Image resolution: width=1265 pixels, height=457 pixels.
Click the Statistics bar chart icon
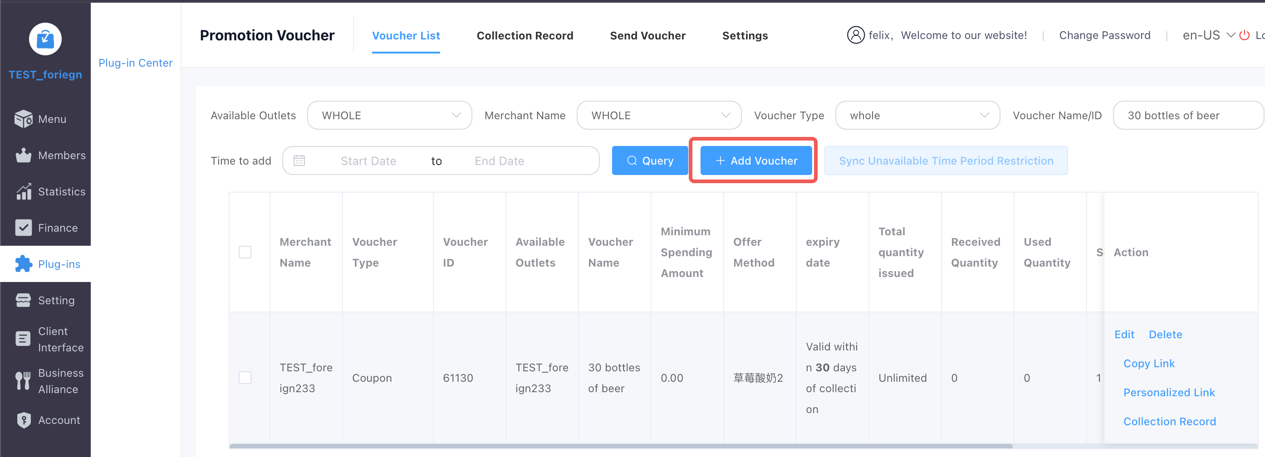click(23, 191)
